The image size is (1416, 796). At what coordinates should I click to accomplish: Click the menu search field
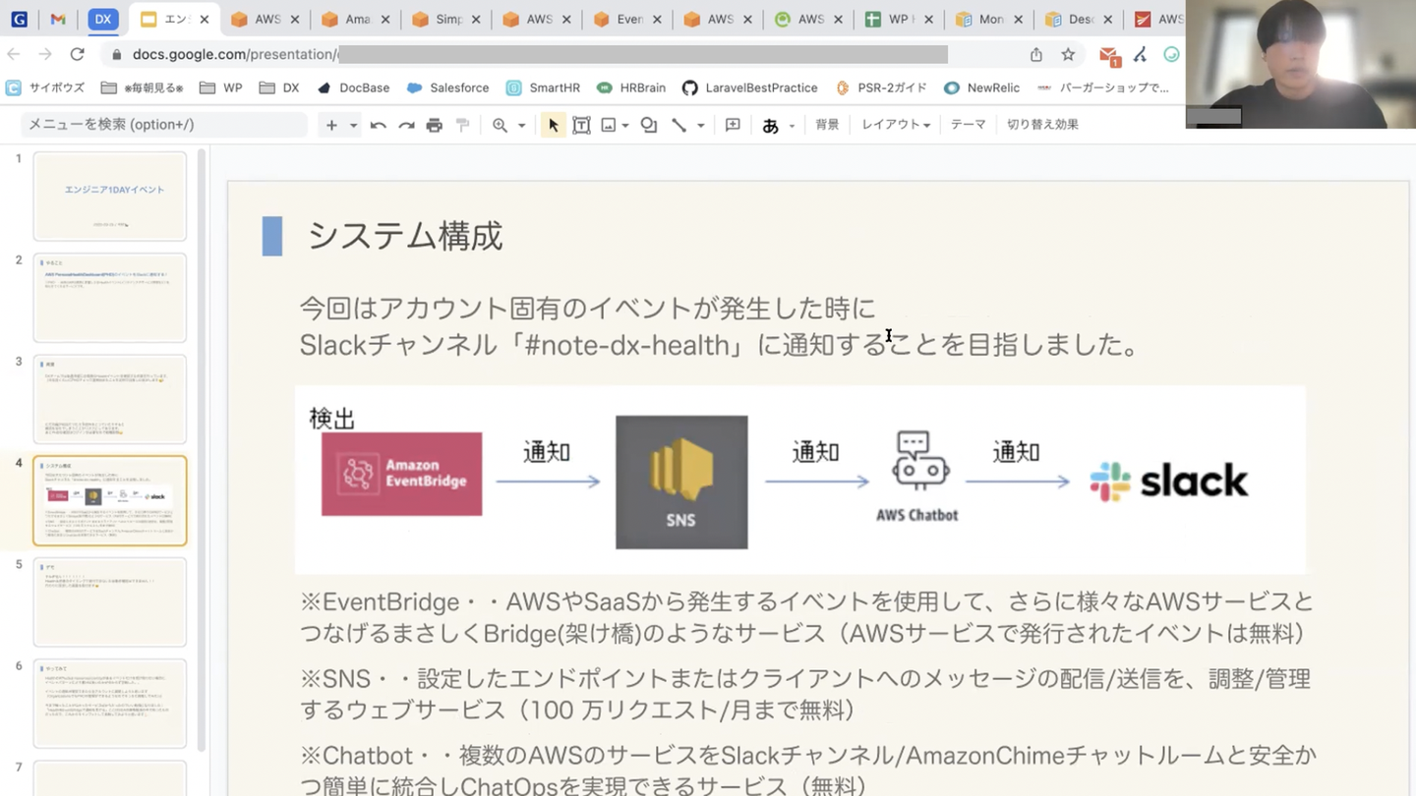click(x=163, y=125)
